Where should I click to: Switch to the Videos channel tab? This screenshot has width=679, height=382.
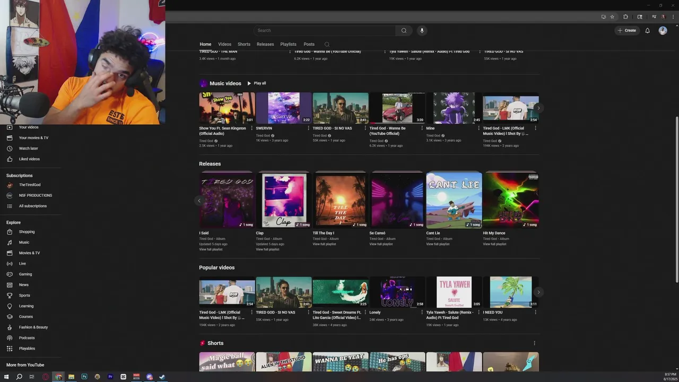point(224,44)
